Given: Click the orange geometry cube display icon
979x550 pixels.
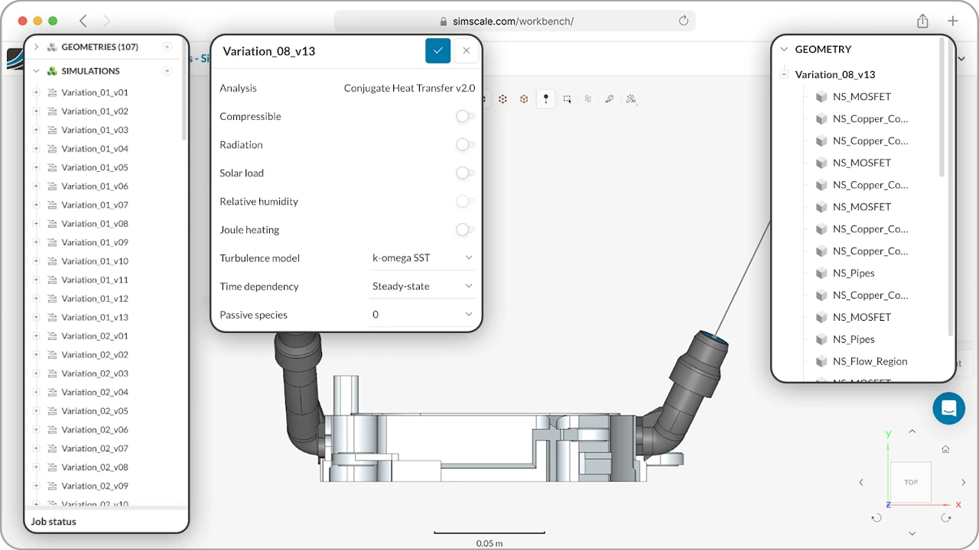Looking at the screenshot, I should [x=525, y=99].
